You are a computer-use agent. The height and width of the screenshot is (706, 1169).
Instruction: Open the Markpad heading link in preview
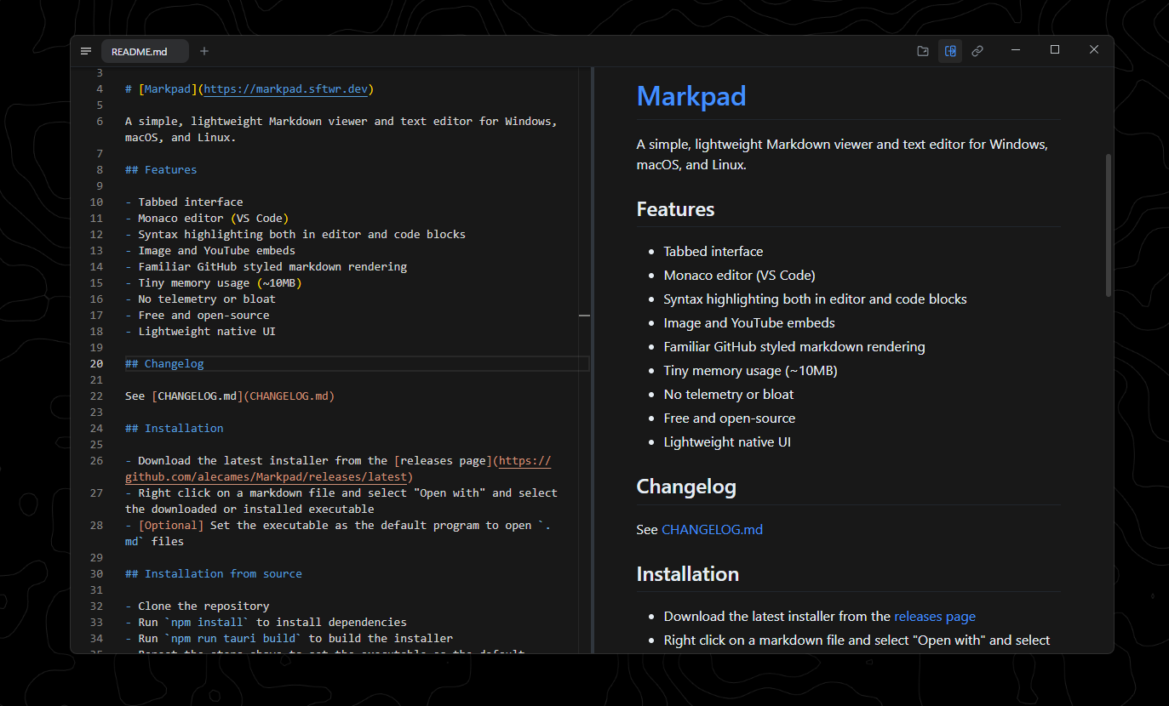coord(691,96)
